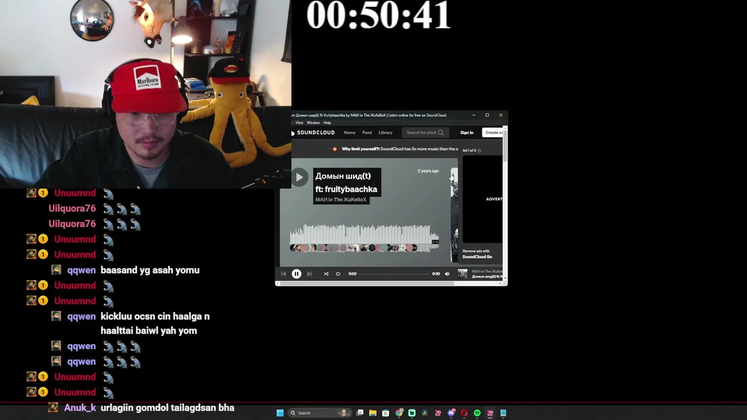Click the chat message 'urlagiin gomdol tailagdsan bha'
Image resolution: width=747 pixels, height=420 pixels.
click(167, 408)
